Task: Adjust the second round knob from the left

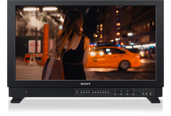Action: point(121,91)
